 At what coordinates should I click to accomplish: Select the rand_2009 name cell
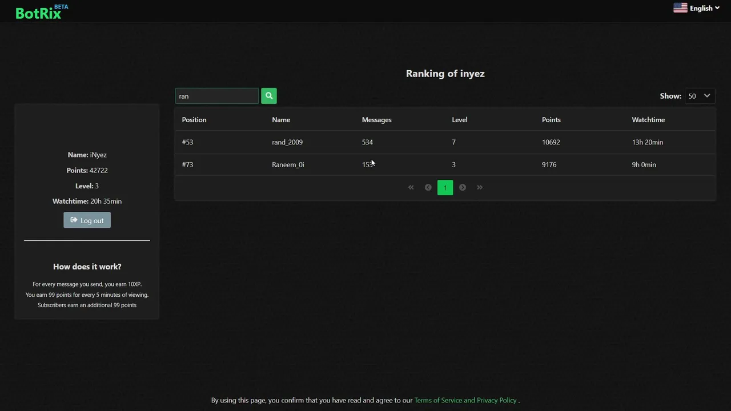click(x=287, y=142)
